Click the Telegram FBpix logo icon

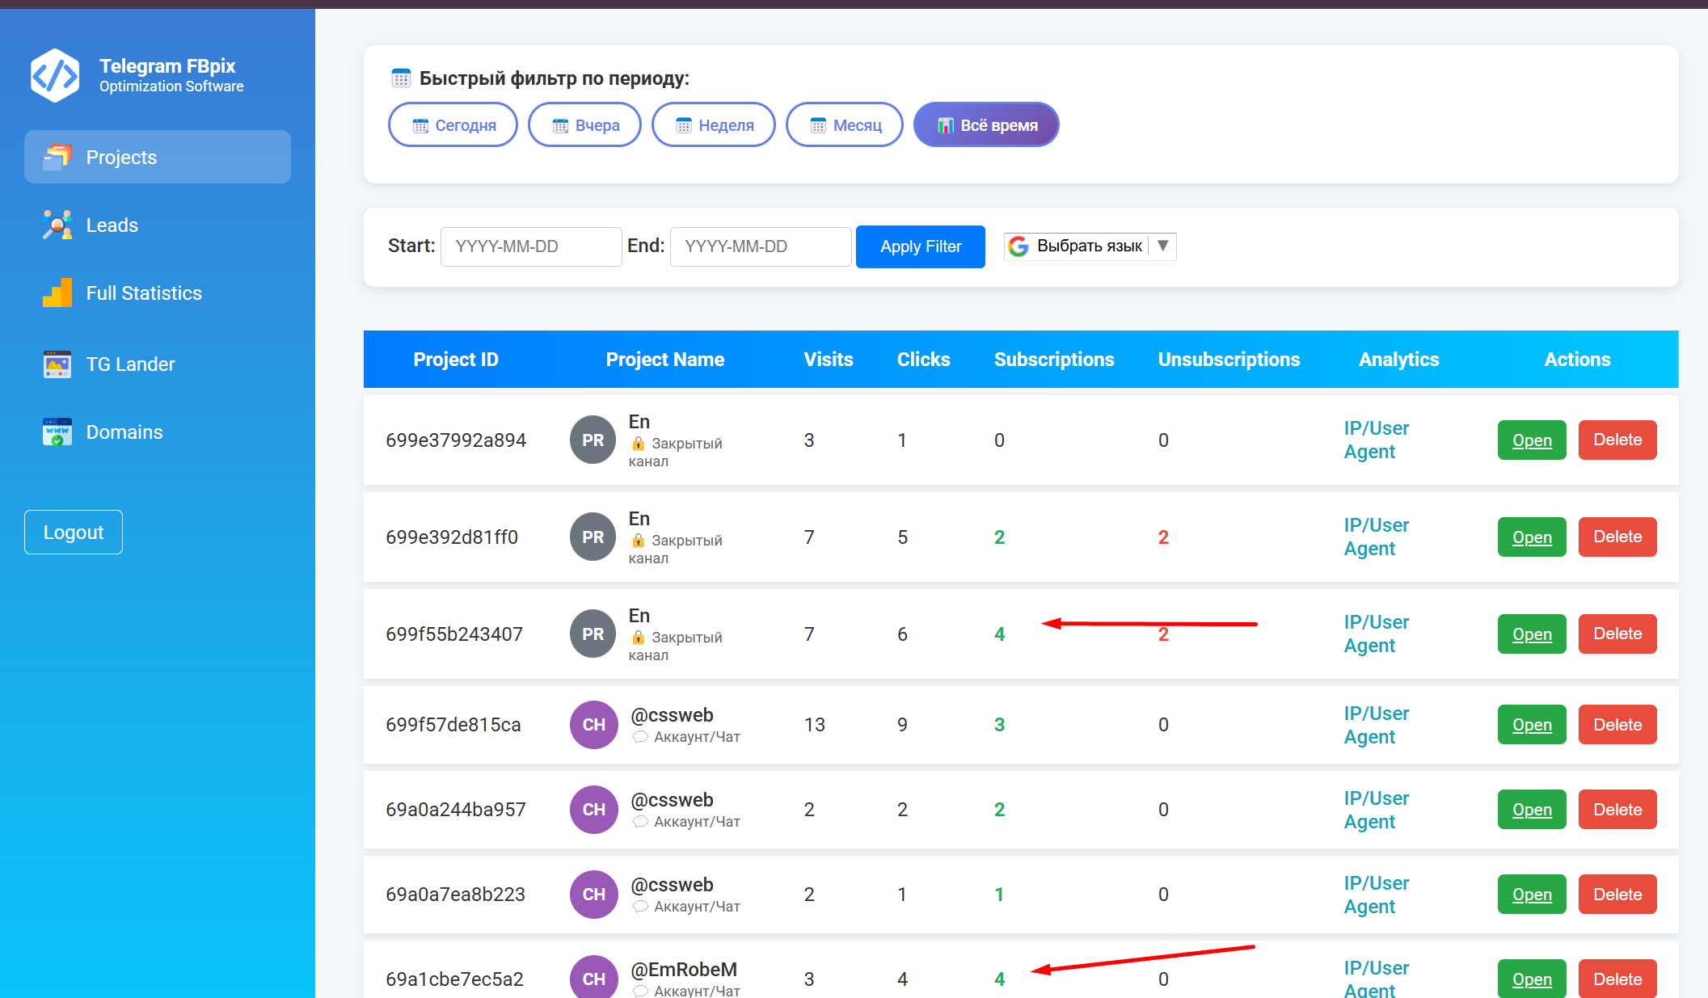(55, 75)
